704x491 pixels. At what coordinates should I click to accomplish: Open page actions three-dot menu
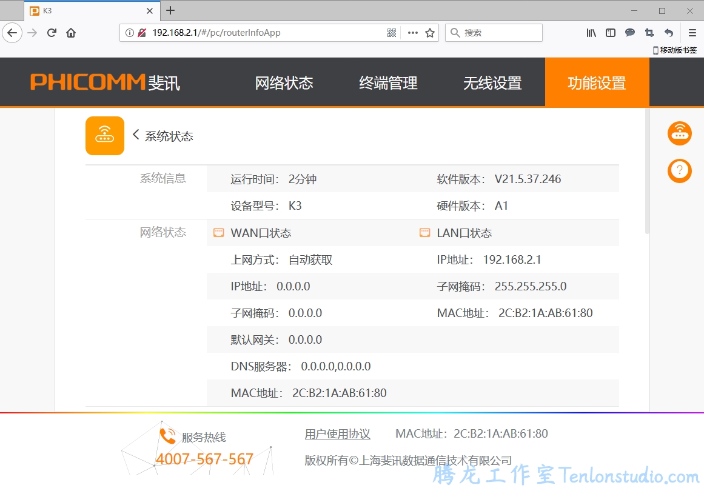coord(412,33)
